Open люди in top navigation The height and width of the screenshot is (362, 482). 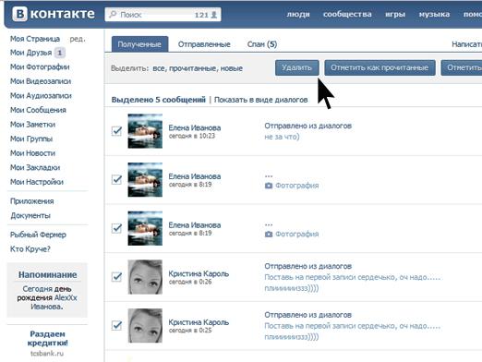(298, 14)
